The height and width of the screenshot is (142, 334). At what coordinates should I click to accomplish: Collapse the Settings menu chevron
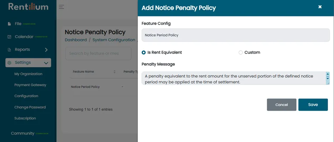click(46, 63)
